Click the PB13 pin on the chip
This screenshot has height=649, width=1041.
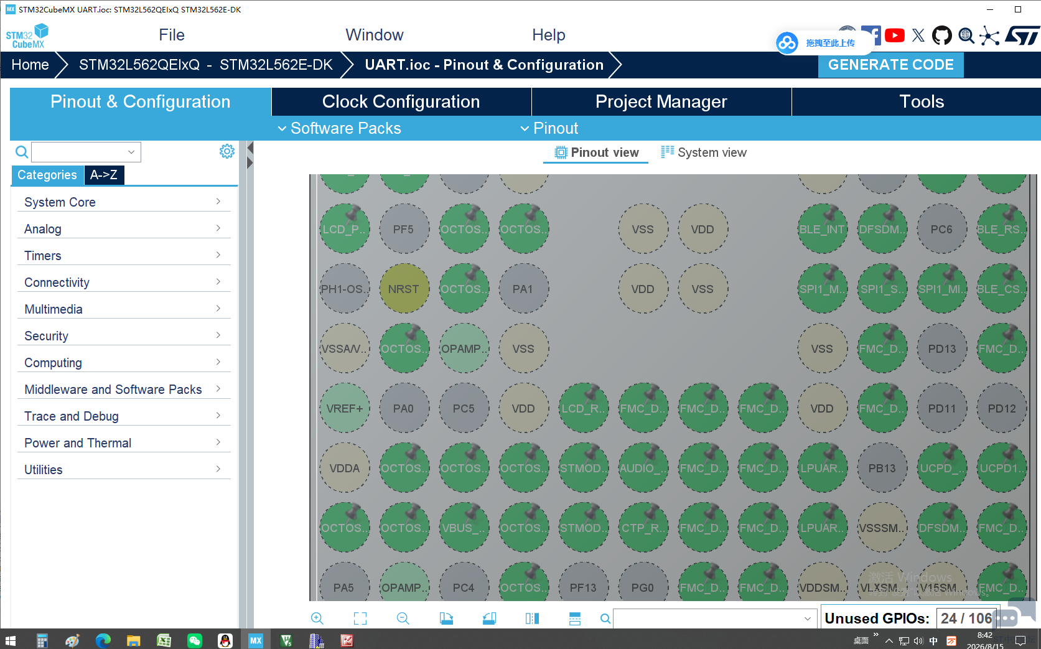pos(882,468)
